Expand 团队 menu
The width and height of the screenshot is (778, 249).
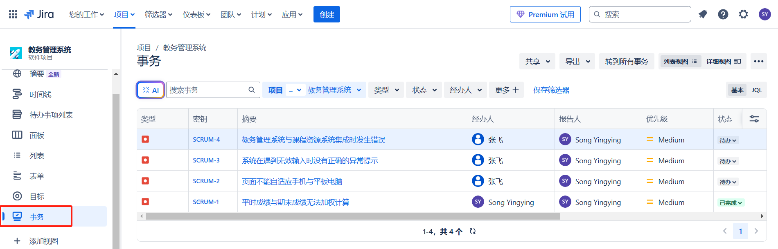[x=231, y=14]
